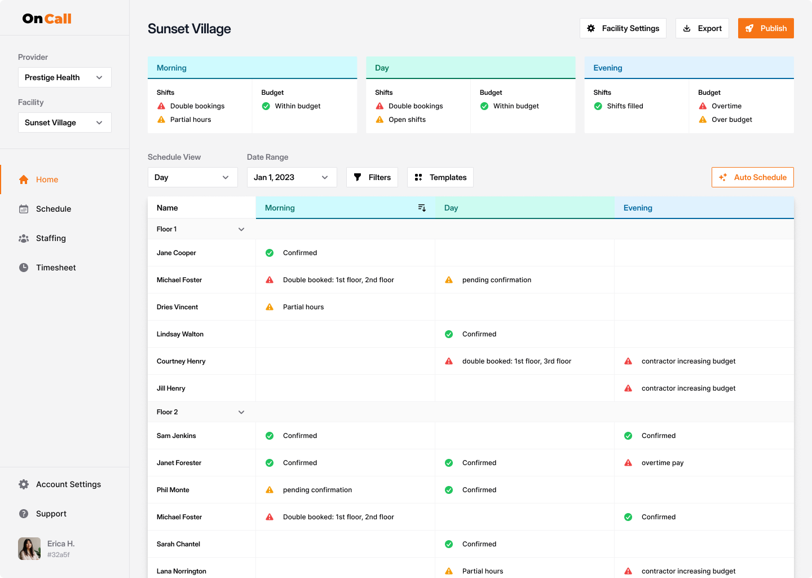Collapse the Floor 1 group
Screen dimensions: 812x578
pyautogui.click(x=241, y=229)
